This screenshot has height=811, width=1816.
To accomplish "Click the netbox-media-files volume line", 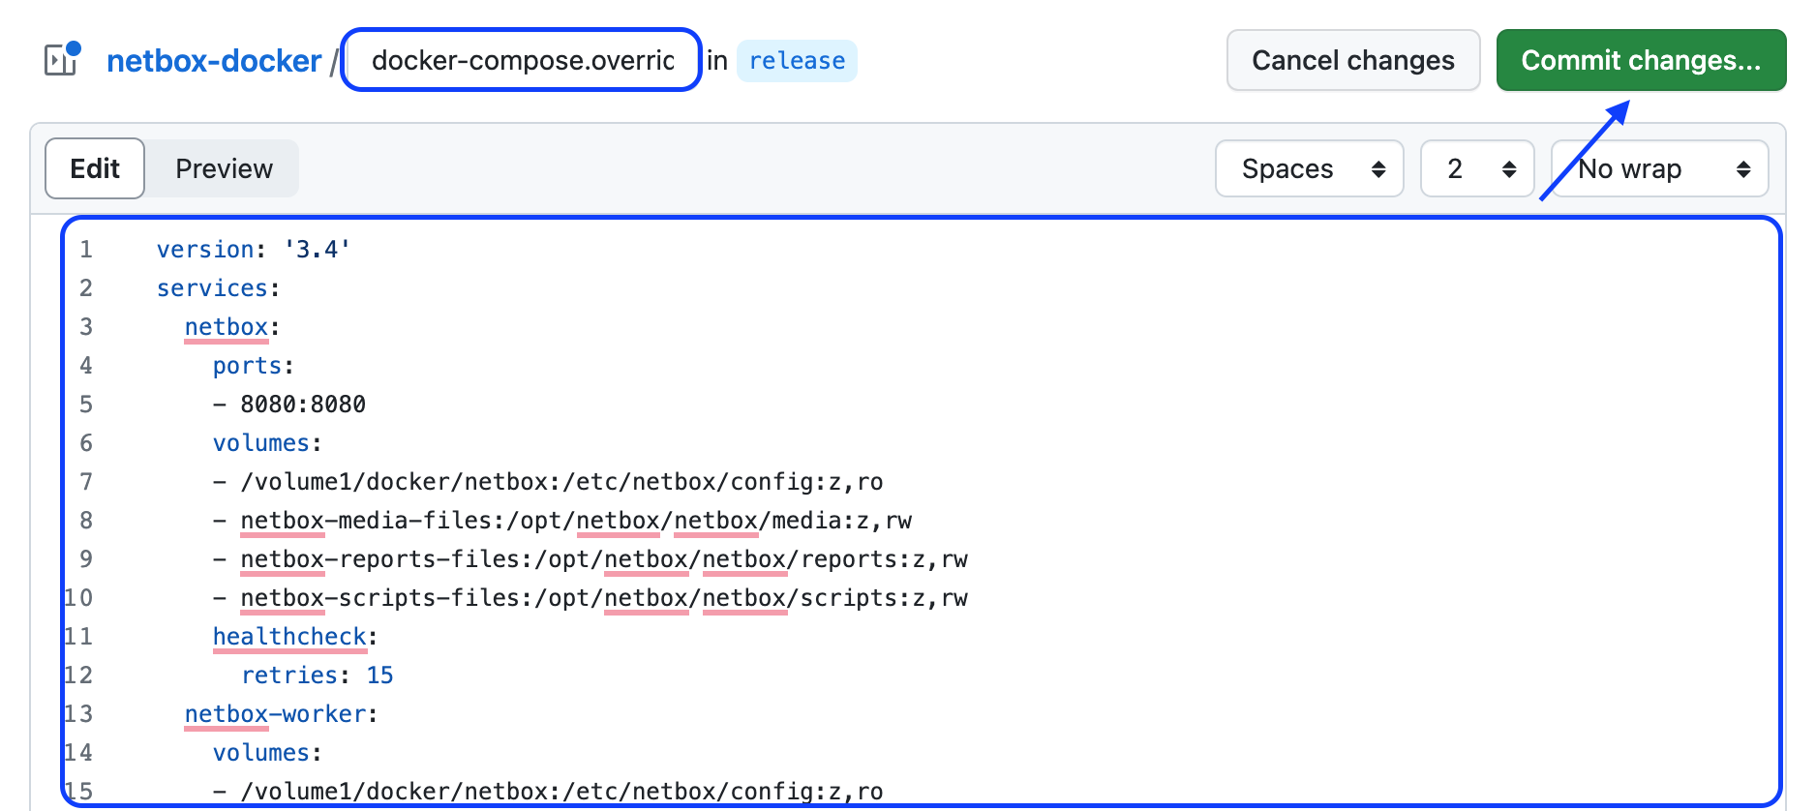I will tap(576, 521).
